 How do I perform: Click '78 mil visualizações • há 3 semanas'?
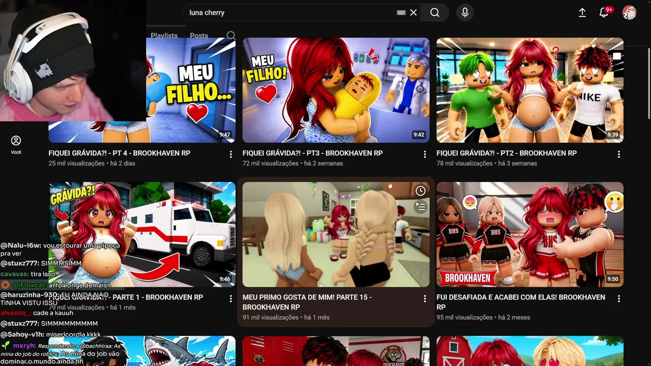point(487,163)
